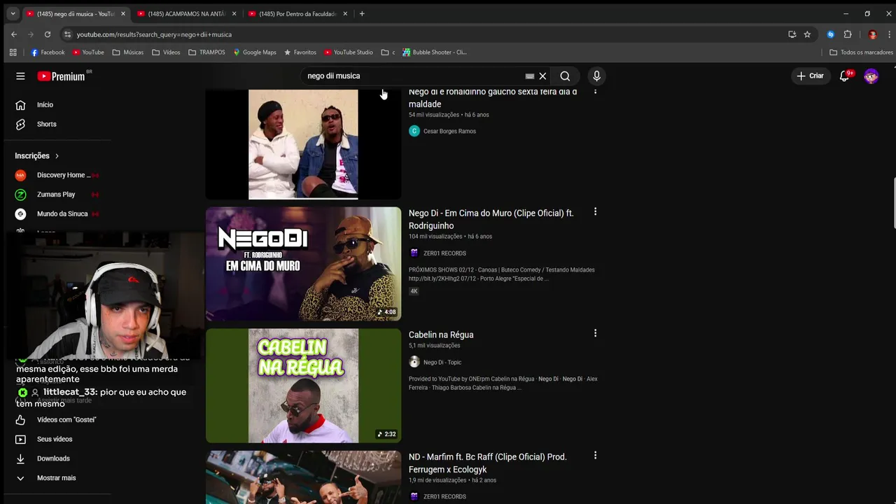This screenshot has height=504, width=896.
Task: Click the install app icon in address bar
Action: point(792,34)
